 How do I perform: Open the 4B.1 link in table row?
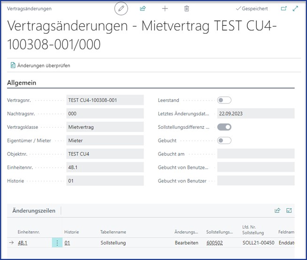point(23,243)
